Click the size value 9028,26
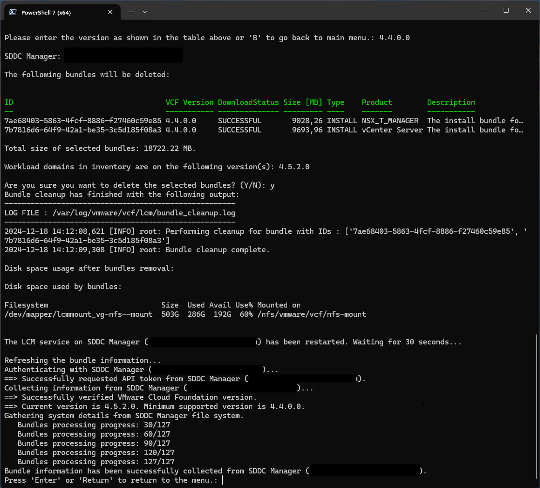Screen dimensions: 540x488 (307, 121)
